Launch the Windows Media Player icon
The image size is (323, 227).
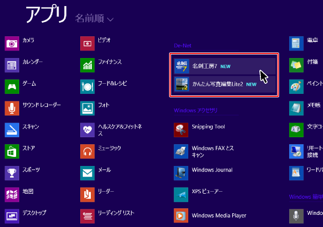coord(181,216)
